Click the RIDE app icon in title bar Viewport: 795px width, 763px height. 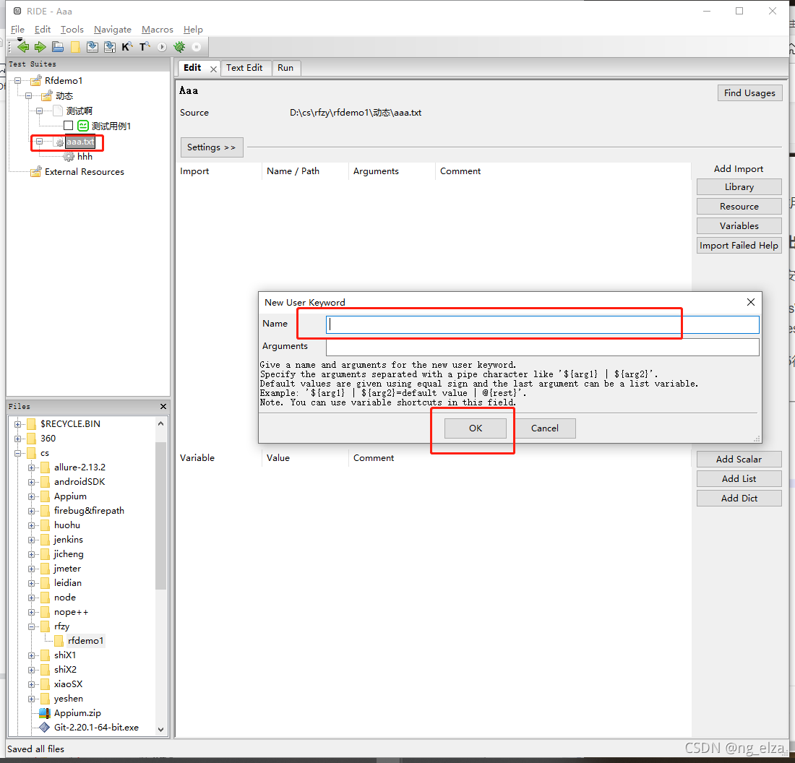click(x=17, y=11)
